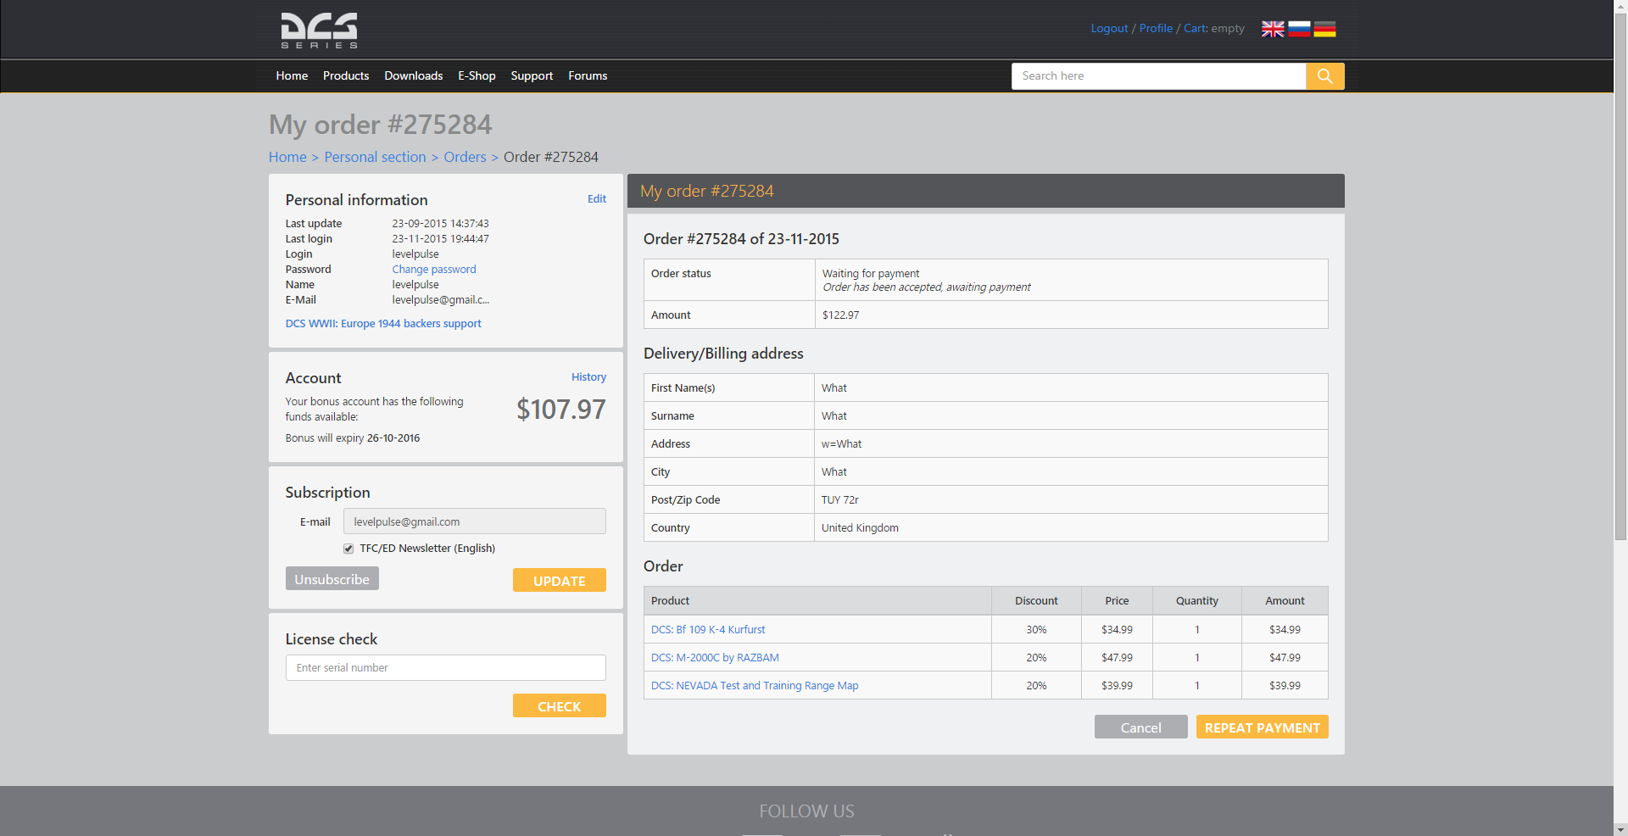Image resolution: width=1628 pixels, height=836 pixels.
Task: Open the Orders breadcrumb link
Action: click(x=465, y=157)
